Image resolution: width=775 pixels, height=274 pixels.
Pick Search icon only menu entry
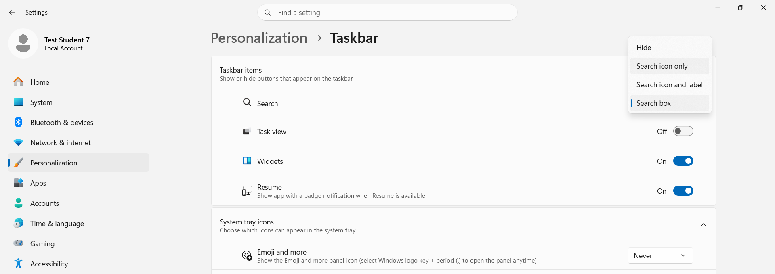point(670,66)
